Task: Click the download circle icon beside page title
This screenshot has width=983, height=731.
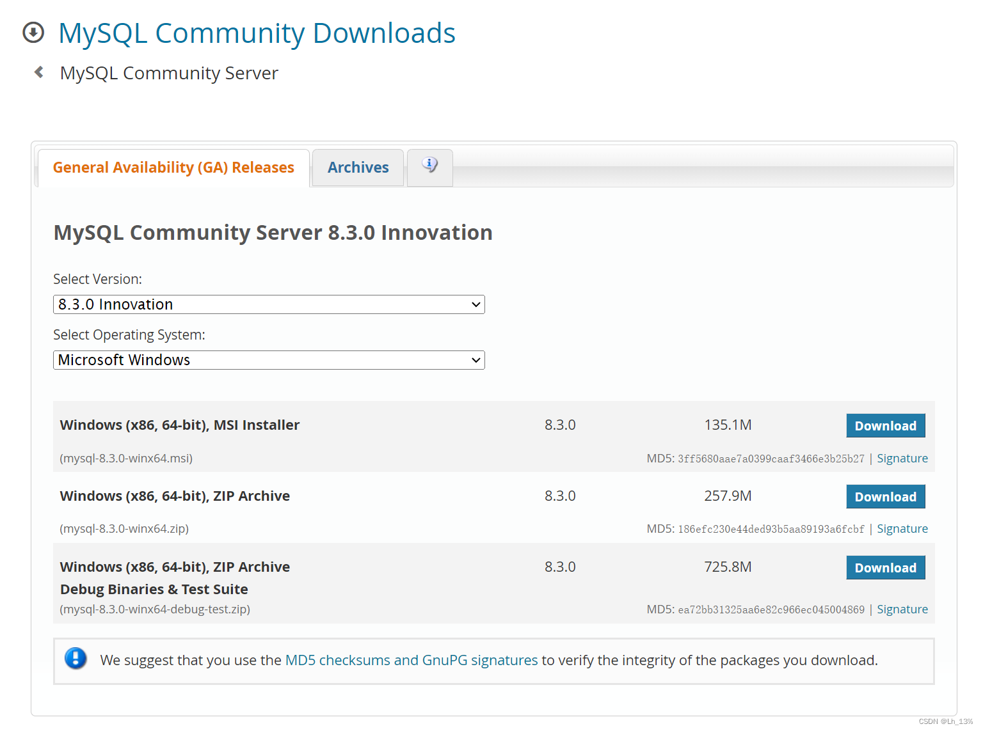Action: [33, 32]
